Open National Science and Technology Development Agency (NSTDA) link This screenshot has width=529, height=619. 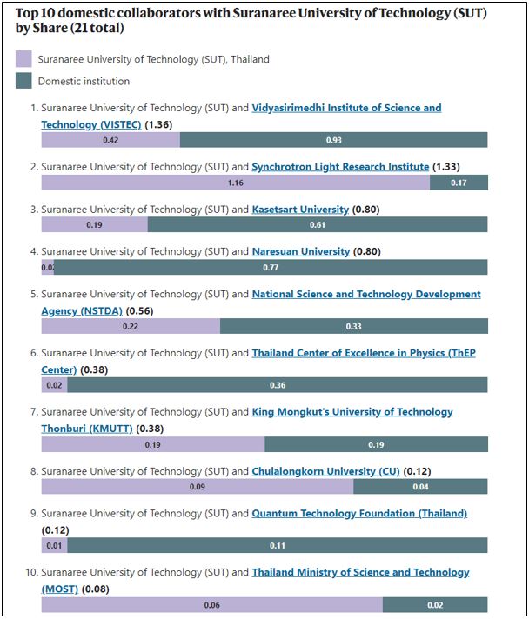[x=365, y=294]
